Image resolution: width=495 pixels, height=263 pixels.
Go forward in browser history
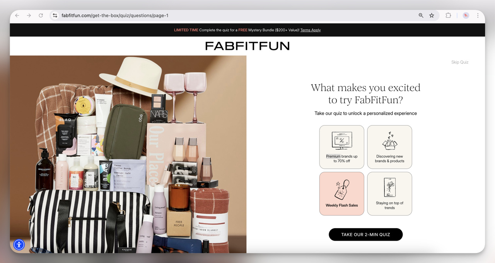tap(29, 15)
